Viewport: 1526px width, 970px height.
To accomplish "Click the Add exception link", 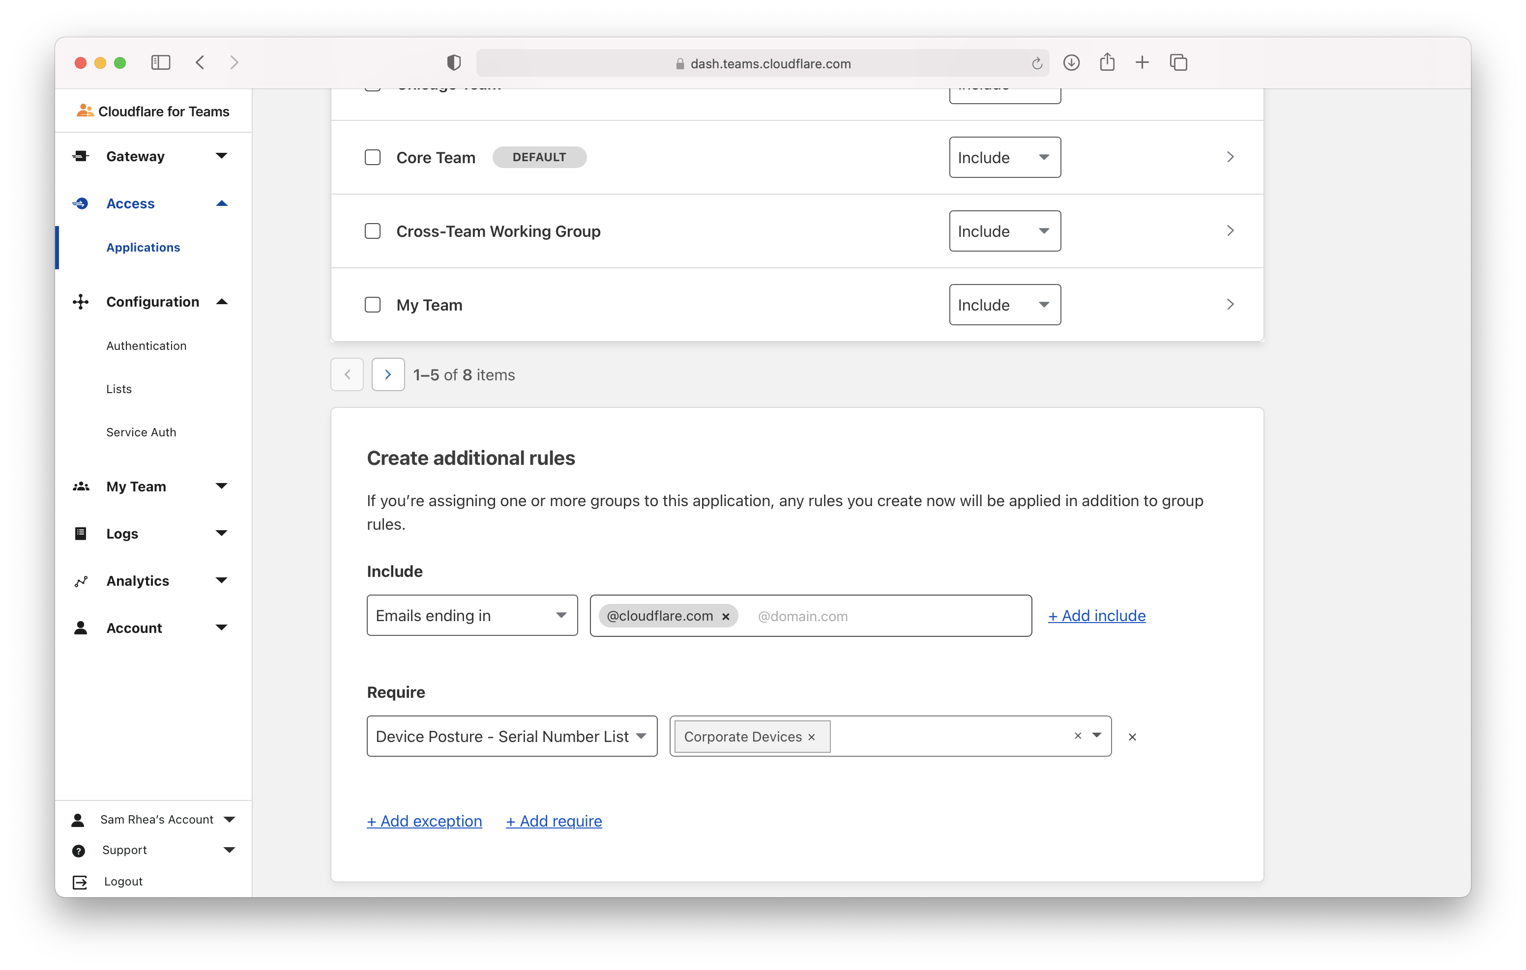I will point(424,821).
